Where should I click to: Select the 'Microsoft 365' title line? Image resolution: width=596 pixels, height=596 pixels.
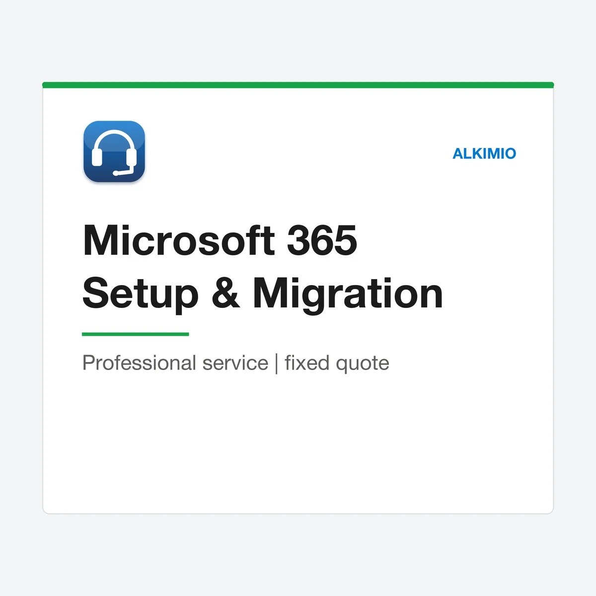click(220, 241)
